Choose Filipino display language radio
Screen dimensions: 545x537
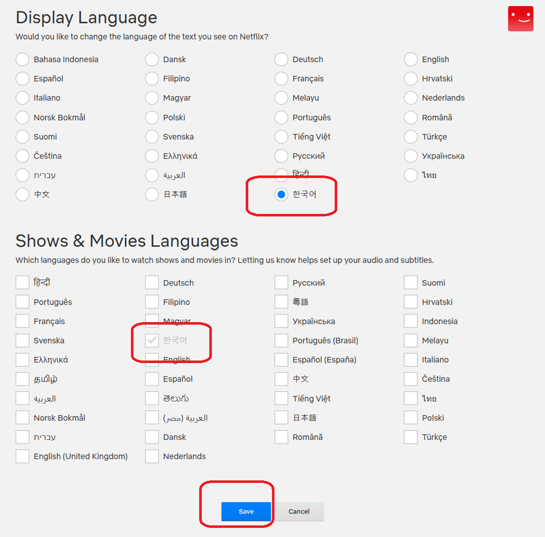point(152,78)
